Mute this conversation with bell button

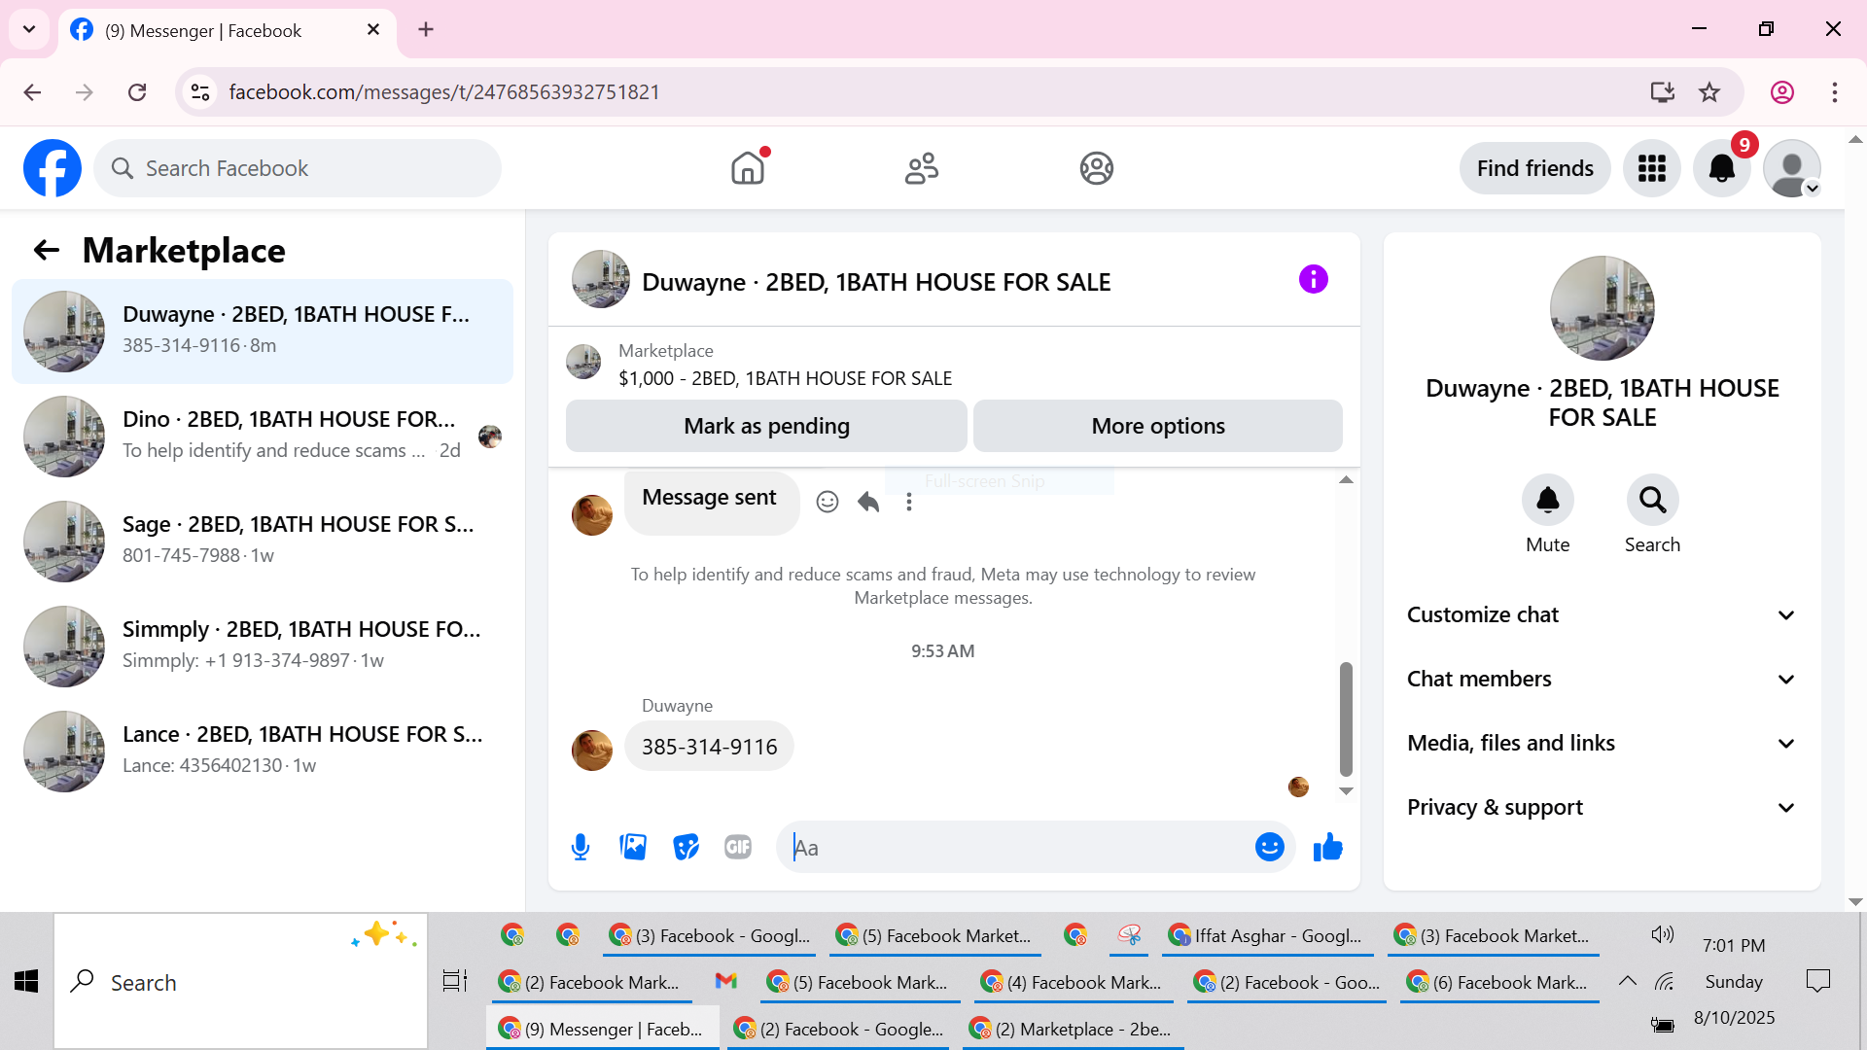(x=1547, y=500)
